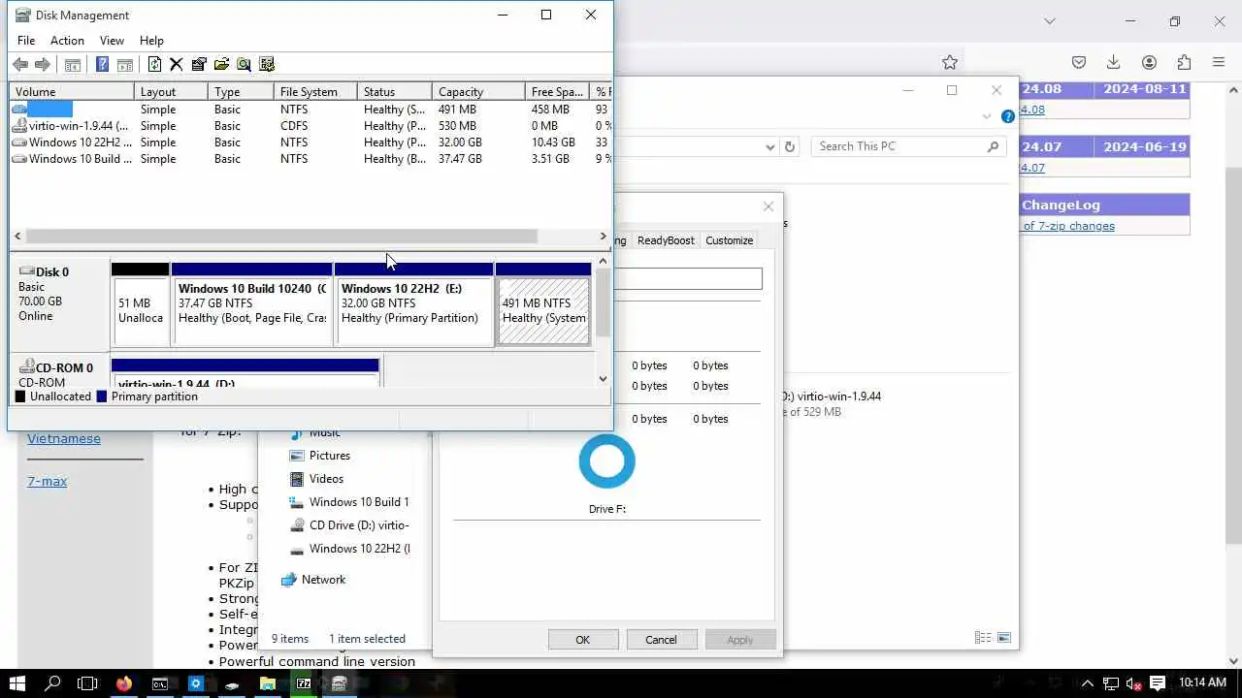Open Firefox Downloads arrow icon
Screen dimensions: 1242x698
click(x=1114, y=62)
